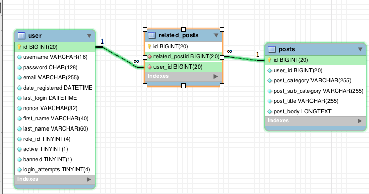Select 'date_registered DATETIME' column text

(57, 88)
